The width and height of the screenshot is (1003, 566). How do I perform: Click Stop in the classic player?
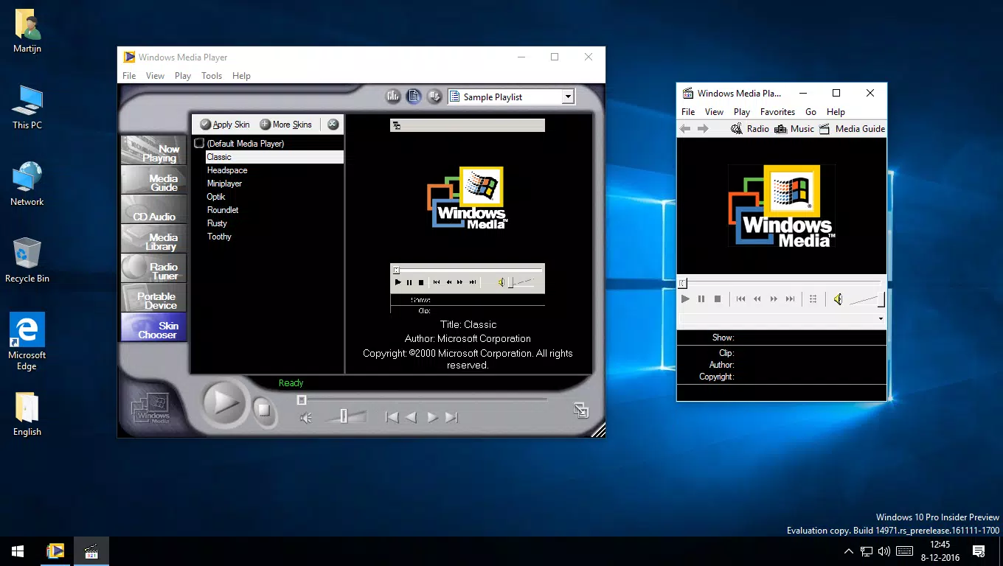click(718, 299)
